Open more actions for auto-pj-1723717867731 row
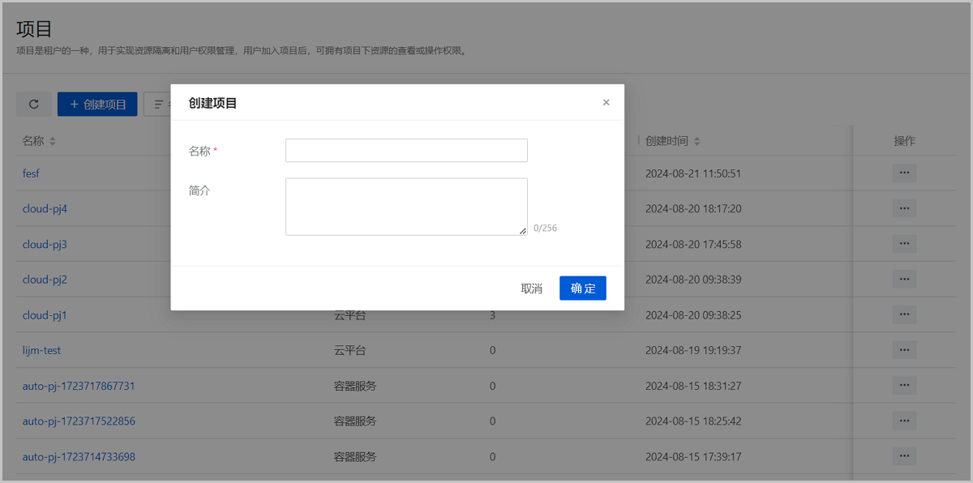 tap(904, 386)
